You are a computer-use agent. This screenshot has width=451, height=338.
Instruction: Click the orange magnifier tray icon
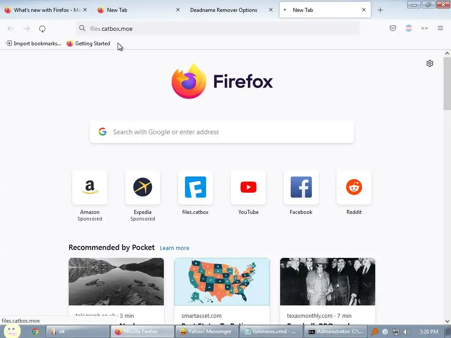point(374,332)
